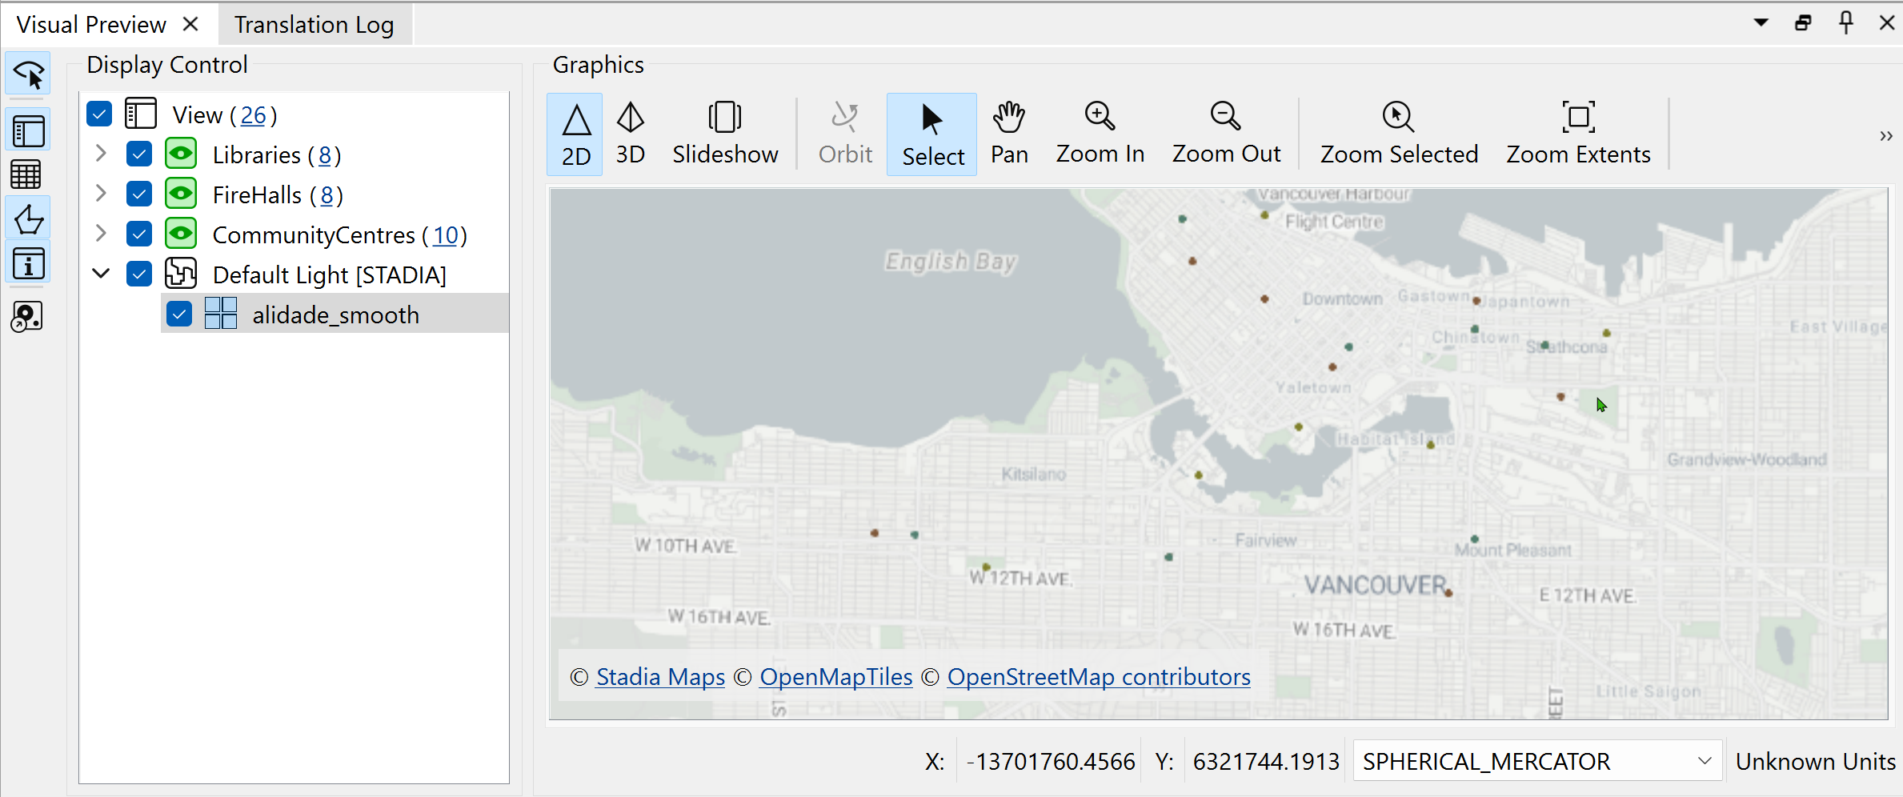Open the Feature Information sidebar icon
1903x797 pixels.
29,262
